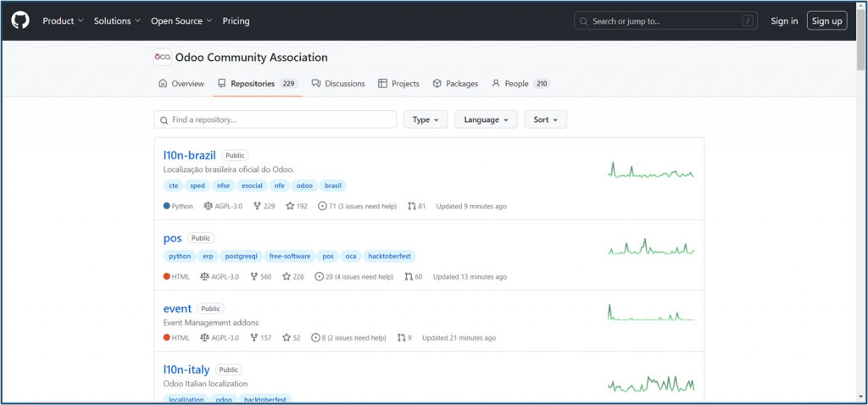The width and height of the screenshot is (868, 405).
Task: Click the event activity graph
Action: pos(650,312)
